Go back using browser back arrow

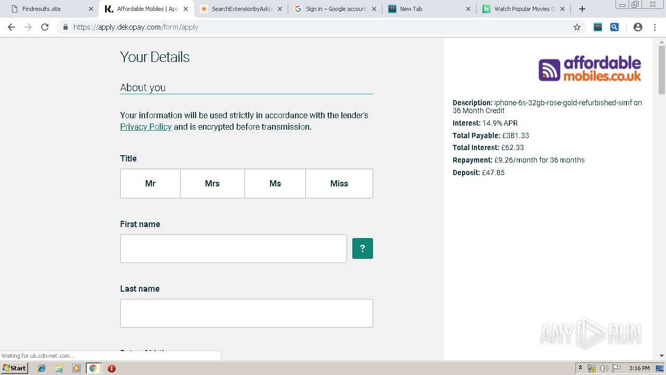[x=11, y=27]
